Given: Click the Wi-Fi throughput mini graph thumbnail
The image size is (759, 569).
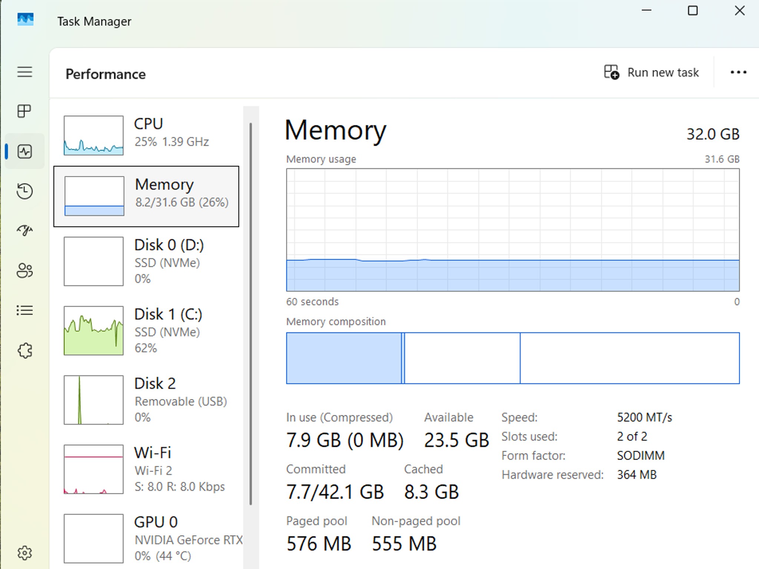Looking at the screenshot, I should click(x=94, y=469).
